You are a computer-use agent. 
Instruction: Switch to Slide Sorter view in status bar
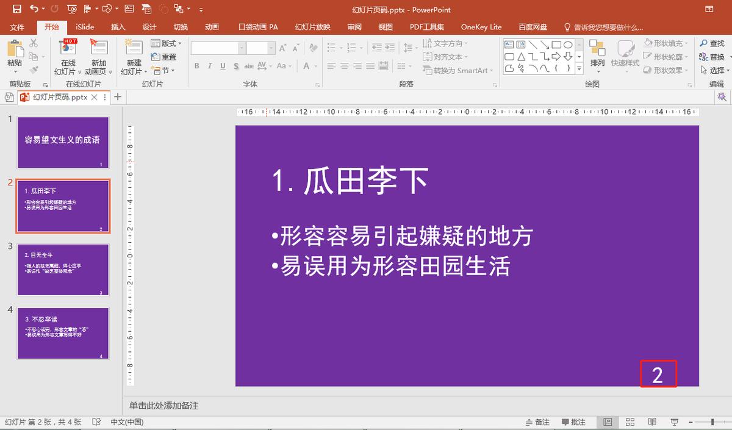pyautogui.click(x=630, y=421)
